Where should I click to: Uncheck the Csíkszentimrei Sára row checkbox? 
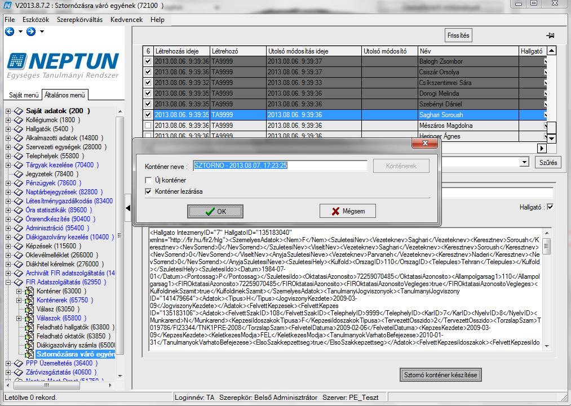point(148,82)
